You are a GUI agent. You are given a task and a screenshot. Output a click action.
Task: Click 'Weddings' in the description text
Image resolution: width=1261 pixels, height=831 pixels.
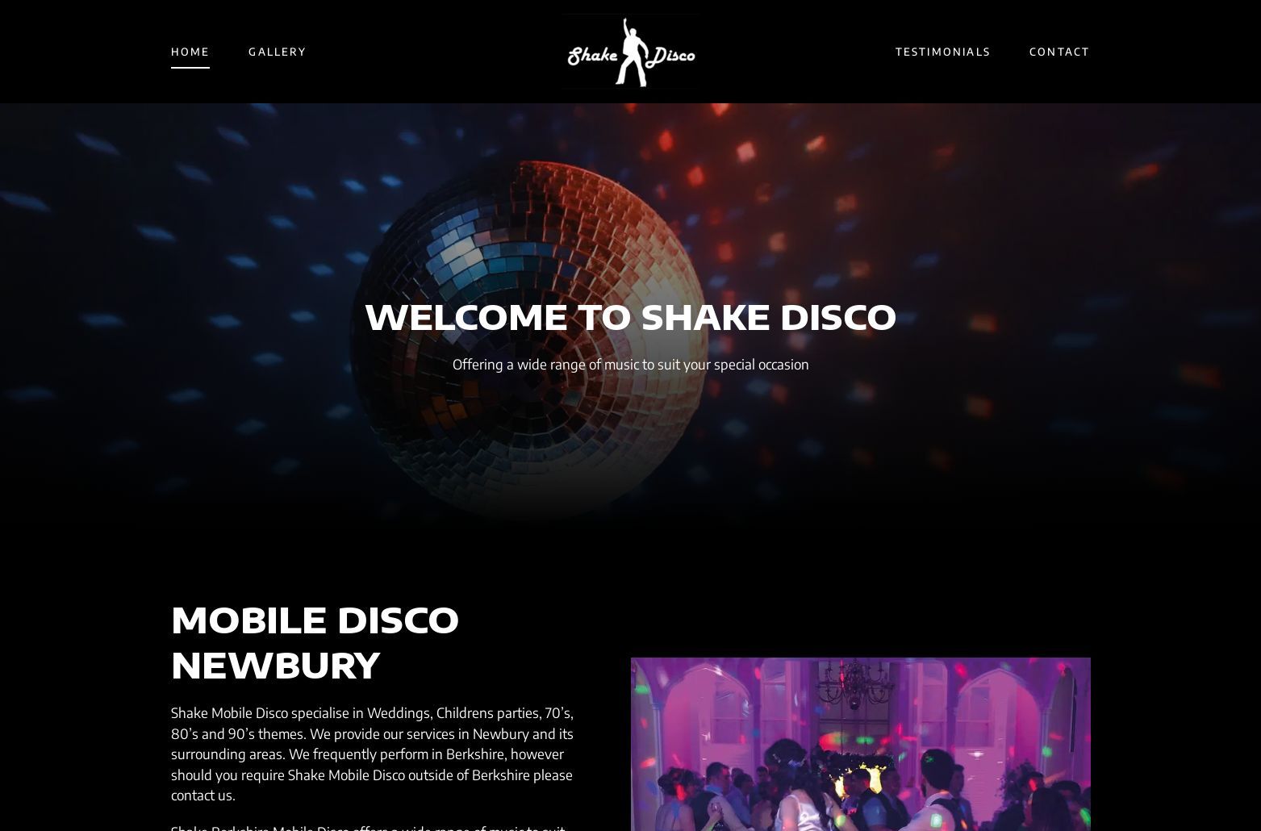(399, 713)
